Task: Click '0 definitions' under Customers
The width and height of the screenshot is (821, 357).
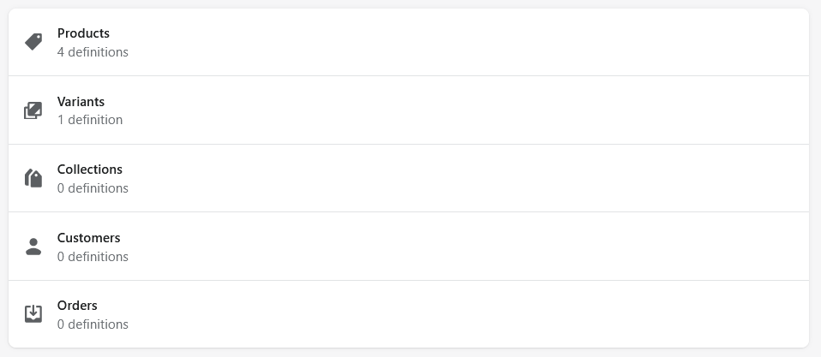Action: pyautogui.click(x=93, y=257)
